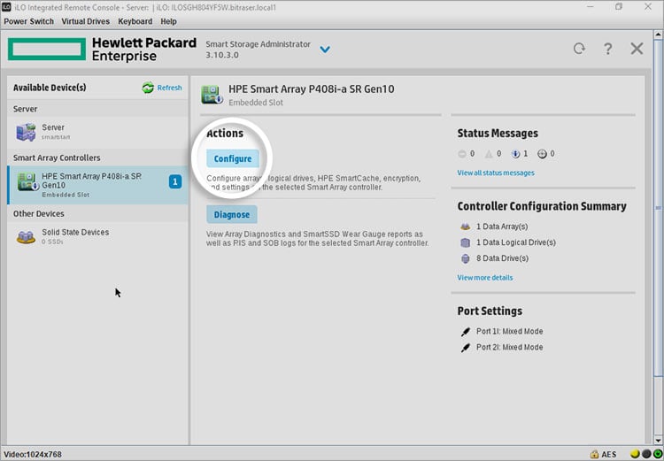
Task: Click the scrollbar down arrow on the right
Action: click(659, 441)
